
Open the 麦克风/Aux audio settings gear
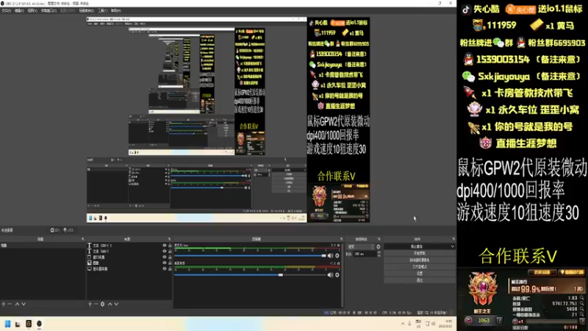tap(337, 255)
